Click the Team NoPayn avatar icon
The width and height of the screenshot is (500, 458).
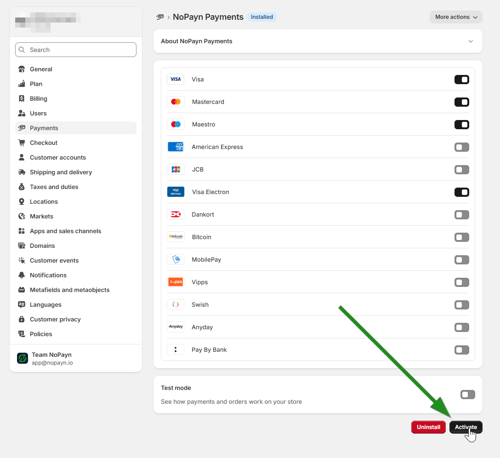(22, 358)
